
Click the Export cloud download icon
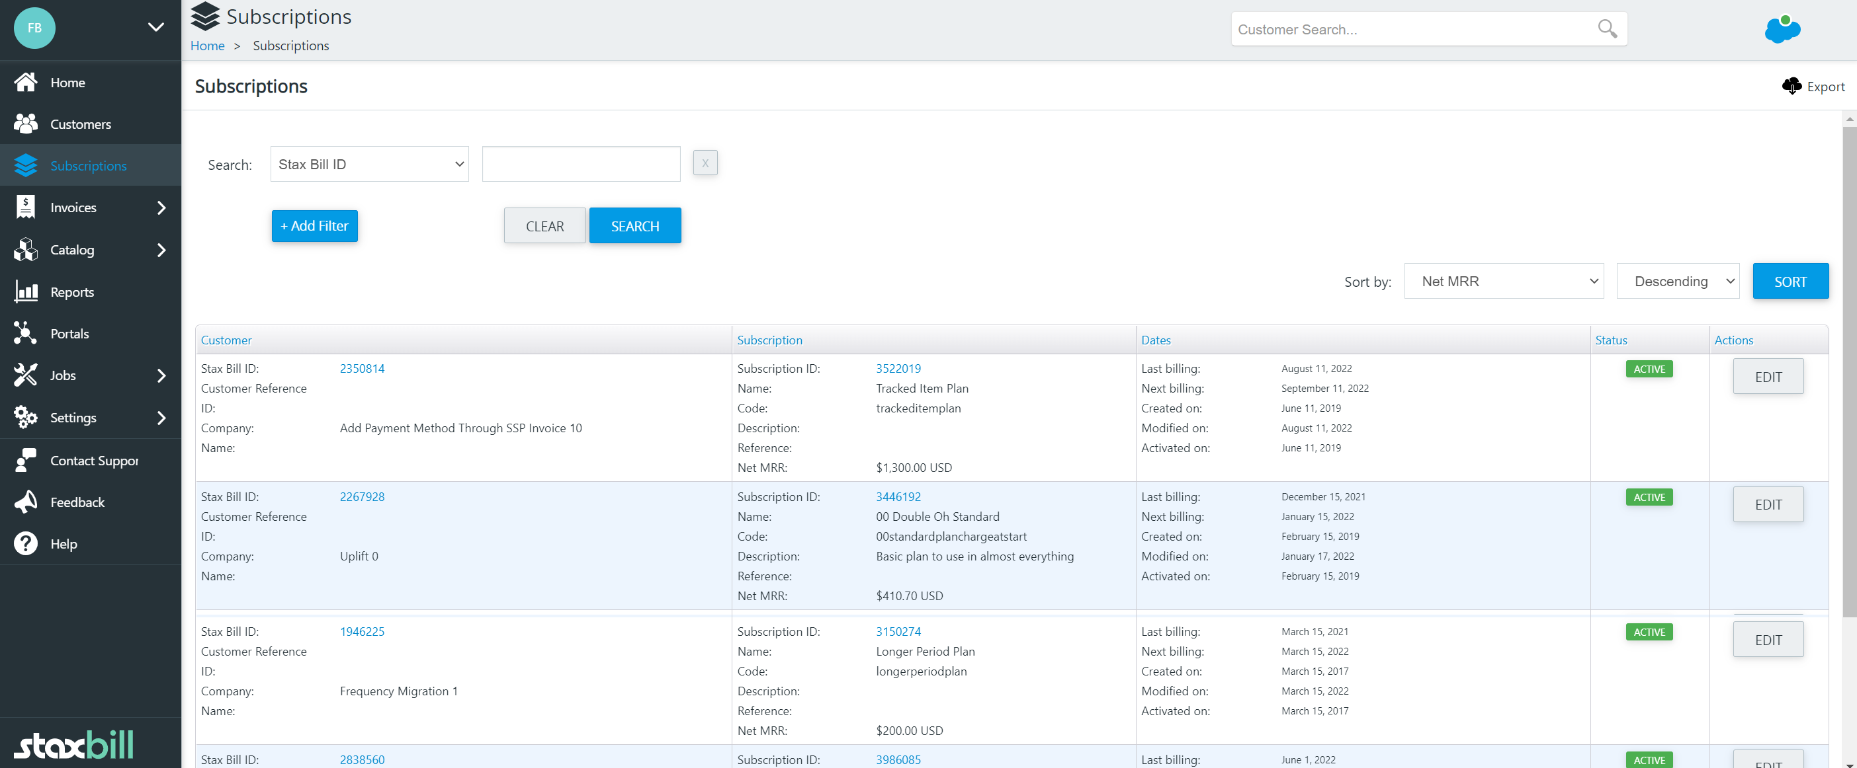pyautogui.click(x=1792, y=87)
